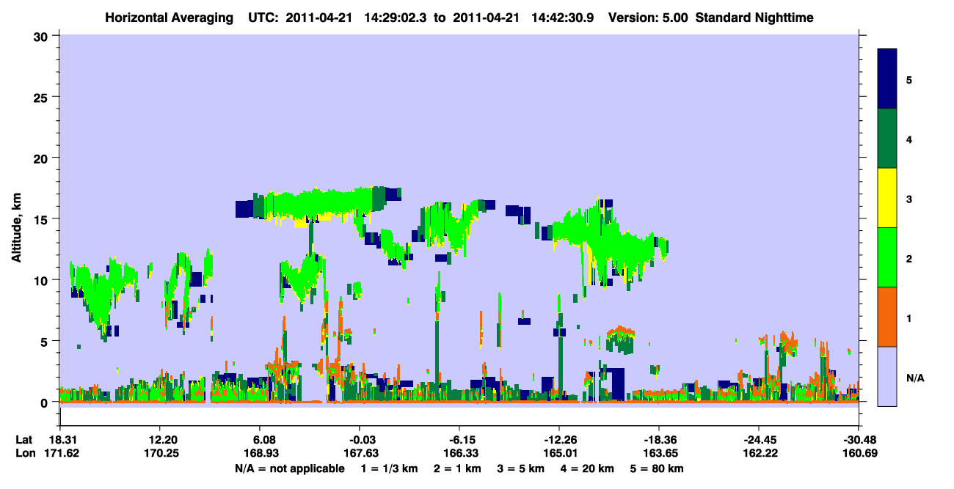Screen dimensions: 954x489
Task: Click the dark green colorbar segment labeled 4
Action: (x=887, y=139)
